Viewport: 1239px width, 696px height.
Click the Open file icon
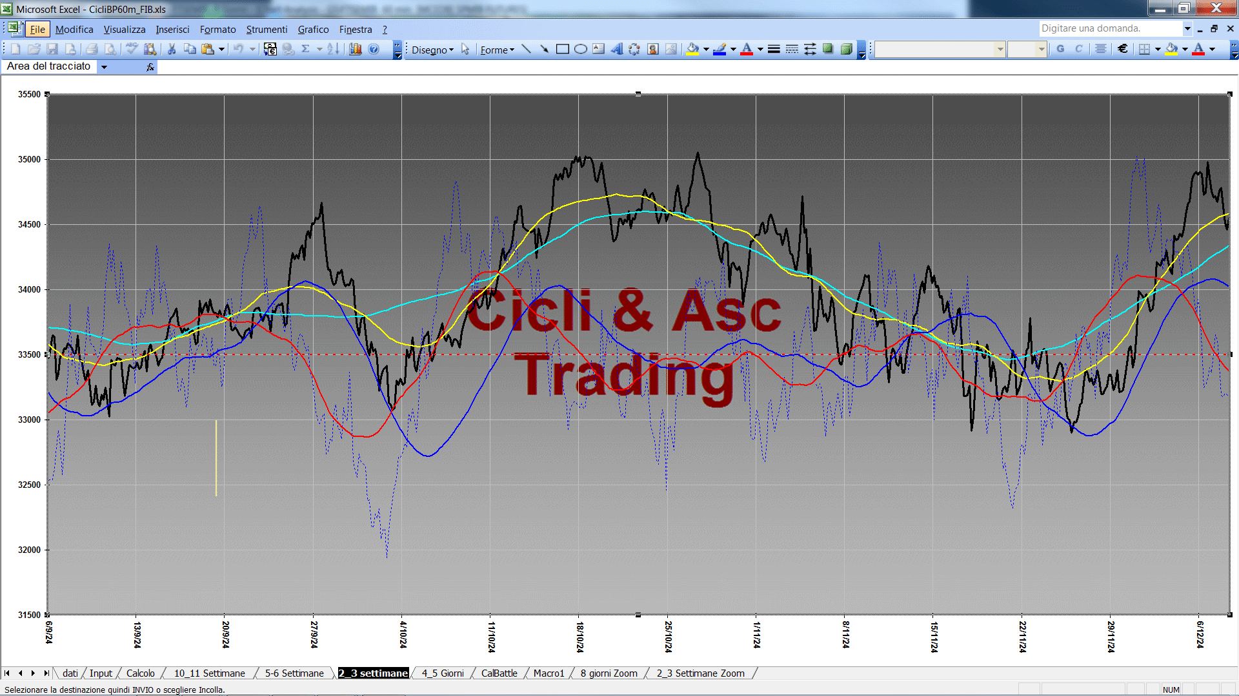pyautogui.click(x=34, y=49)
